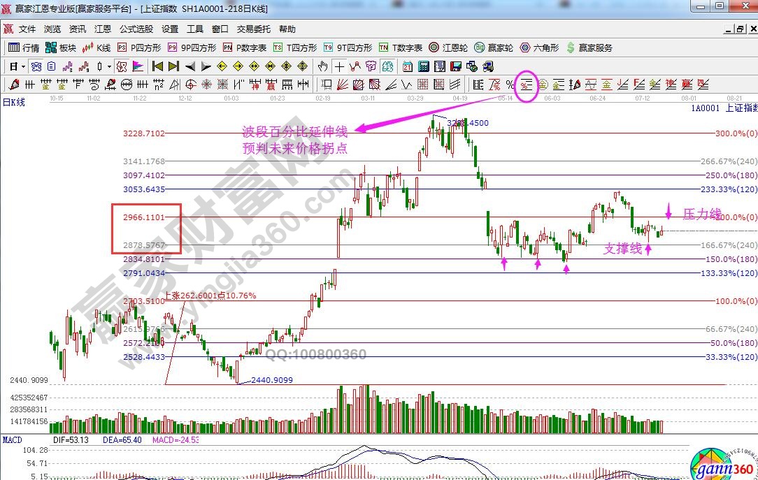Open the calculator icon in toolbar
Image resolution: width=758 pixels, height=480 pixels.
tap(423, 66)
